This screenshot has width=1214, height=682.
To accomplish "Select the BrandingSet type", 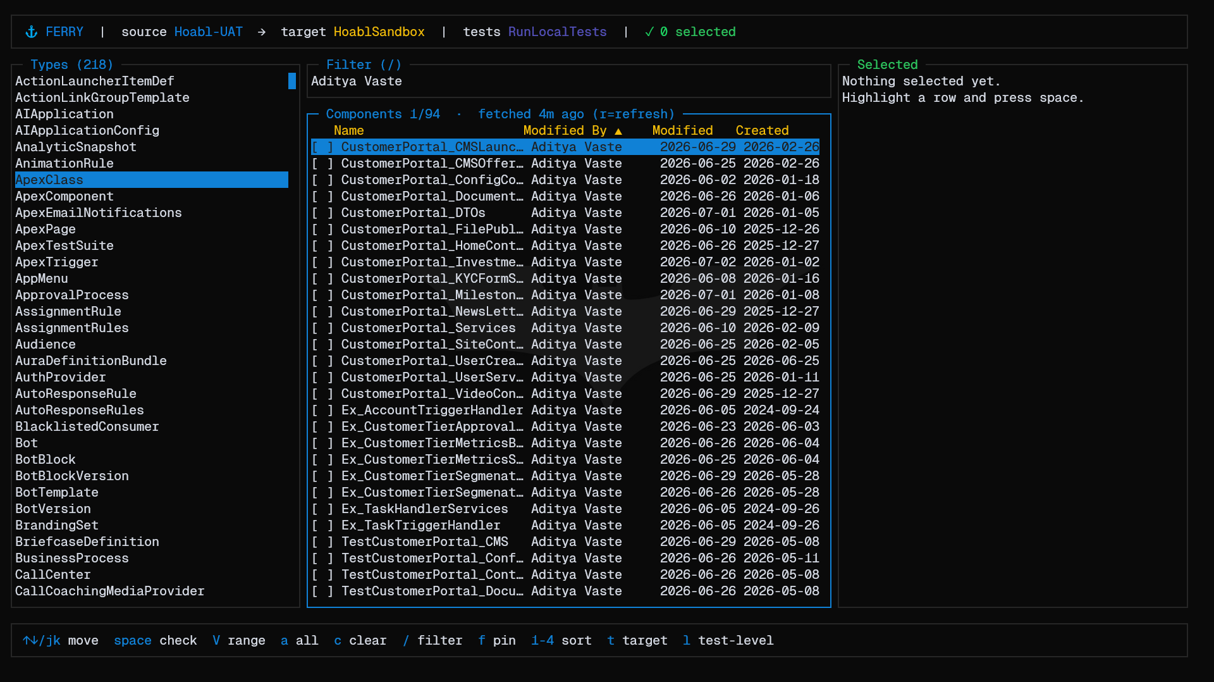I will point(57,525).
